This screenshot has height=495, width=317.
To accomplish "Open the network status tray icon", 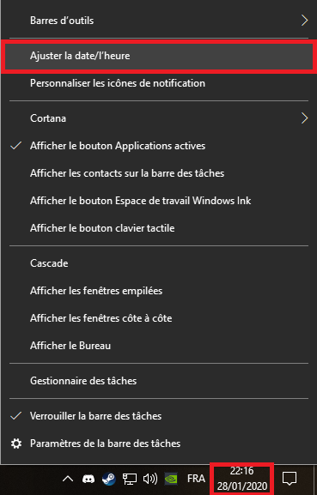I will click(130, 479).
